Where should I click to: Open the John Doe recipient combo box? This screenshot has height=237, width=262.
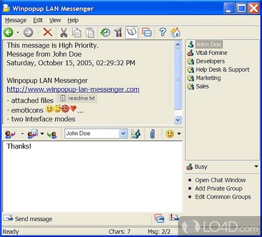coord(96,134)
